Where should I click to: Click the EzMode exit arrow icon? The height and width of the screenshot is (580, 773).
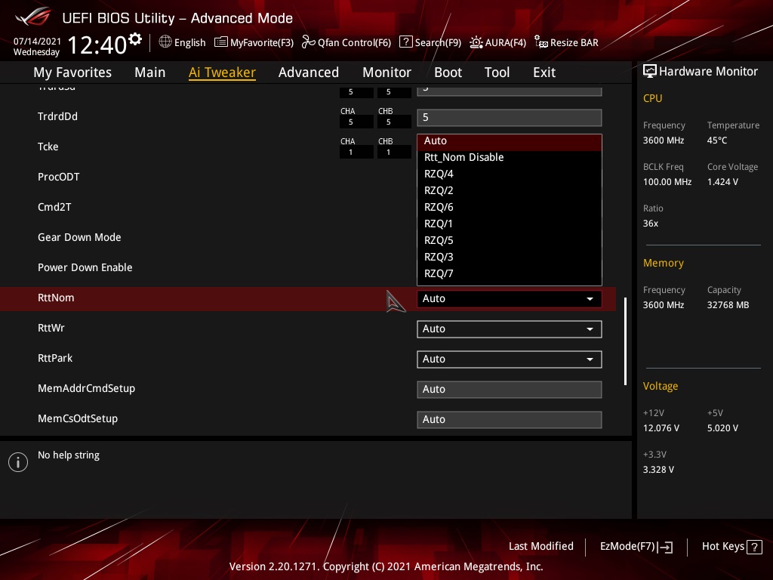665,547
